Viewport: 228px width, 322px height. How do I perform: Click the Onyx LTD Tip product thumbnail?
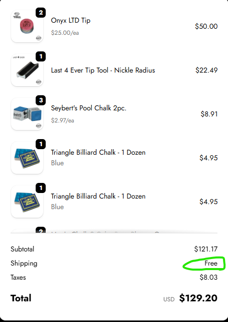click(27, 26)
